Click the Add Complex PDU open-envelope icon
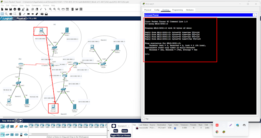Screen dimensions: 261x138 tap(46, 14)
